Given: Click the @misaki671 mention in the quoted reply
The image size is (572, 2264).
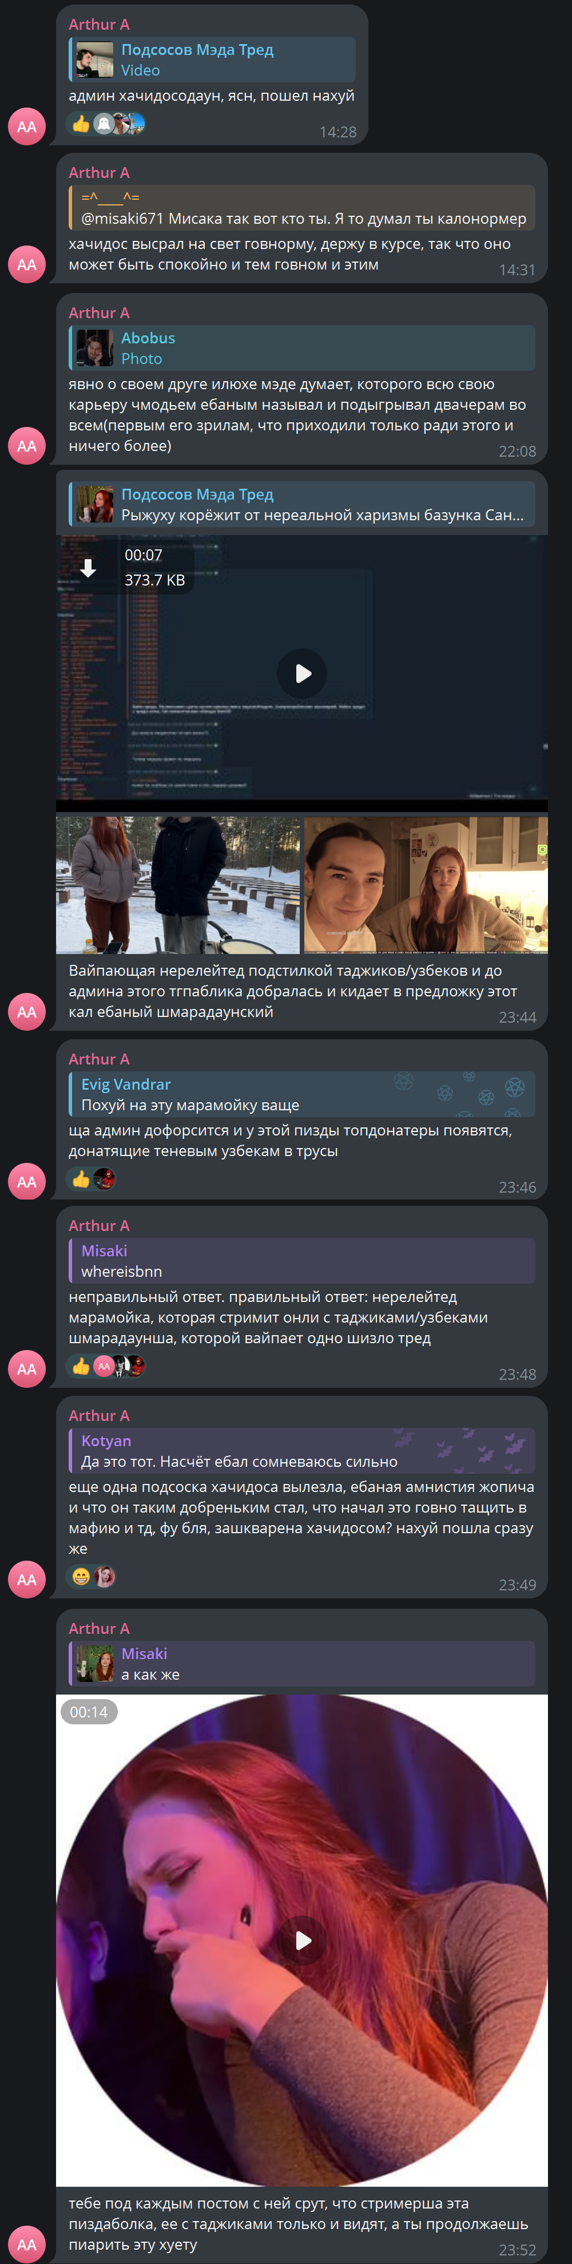Looking at the screenshot, I should pos(122,218).
